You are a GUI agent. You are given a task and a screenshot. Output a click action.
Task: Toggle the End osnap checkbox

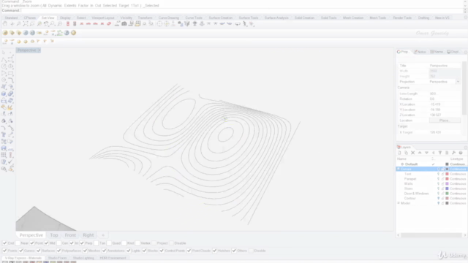[4, 243]
